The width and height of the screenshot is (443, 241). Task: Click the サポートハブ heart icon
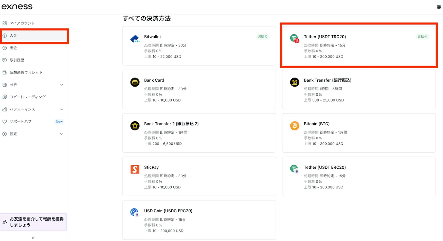tap(4, 122)
